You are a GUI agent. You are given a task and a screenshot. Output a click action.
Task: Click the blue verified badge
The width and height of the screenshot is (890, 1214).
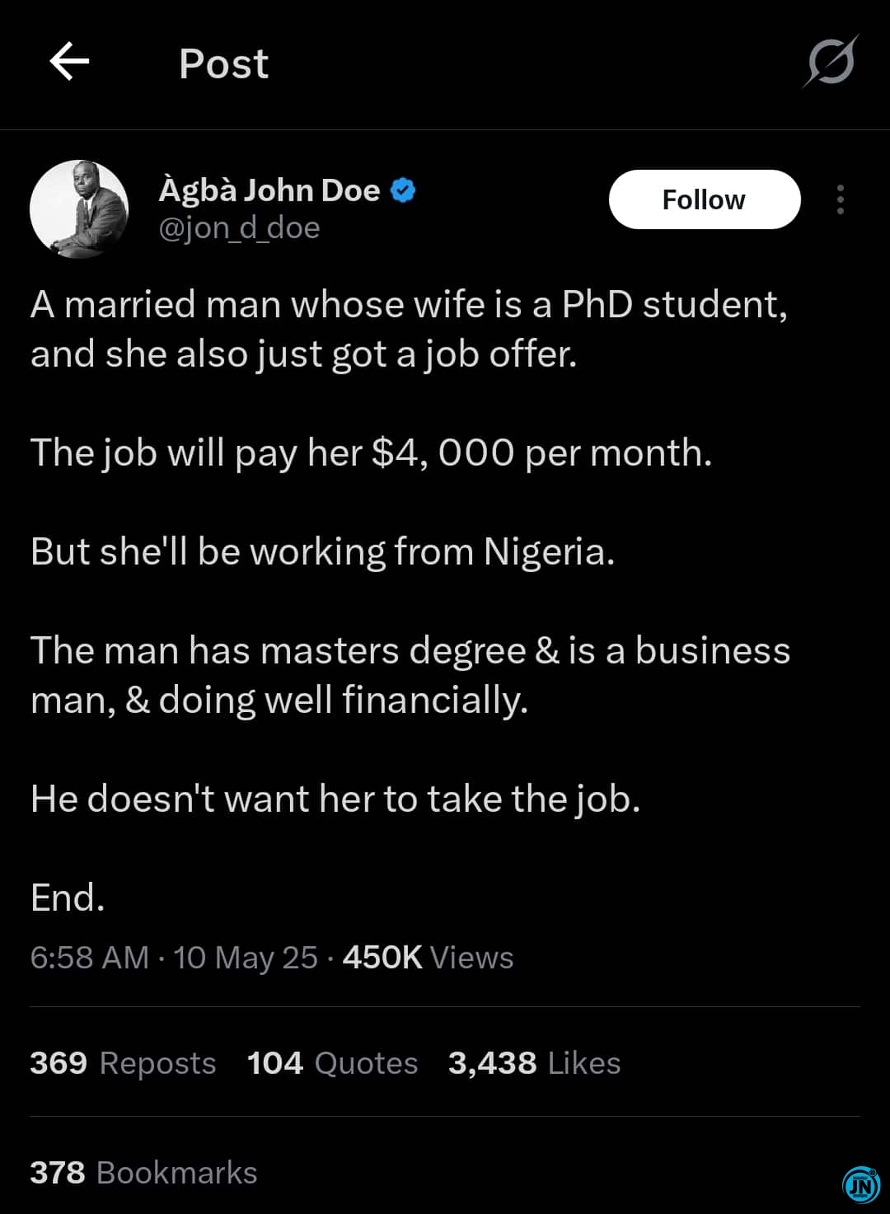pos(402,190)
